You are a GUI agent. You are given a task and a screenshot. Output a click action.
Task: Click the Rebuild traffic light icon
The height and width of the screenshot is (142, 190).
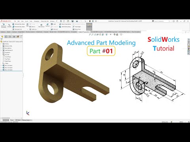tap(90, 21)
